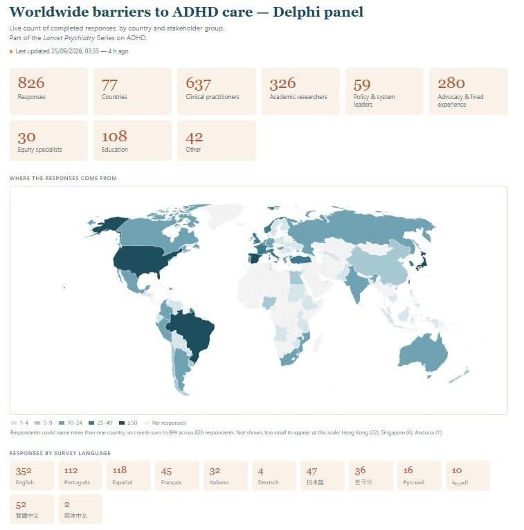This screenshot has width=524, height=530.
Task: Select the 112 Português language card
Action: click(80, 475)
